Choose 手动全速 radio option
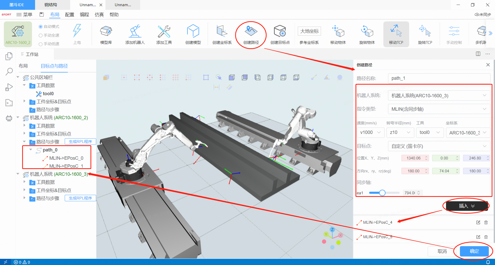This screenshot has width=495, height=265. pos(40,35)
